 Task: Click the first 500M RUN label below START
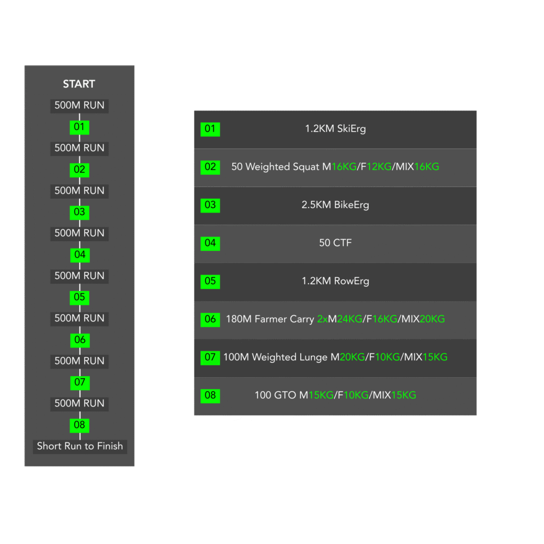(x=80, y=106)
